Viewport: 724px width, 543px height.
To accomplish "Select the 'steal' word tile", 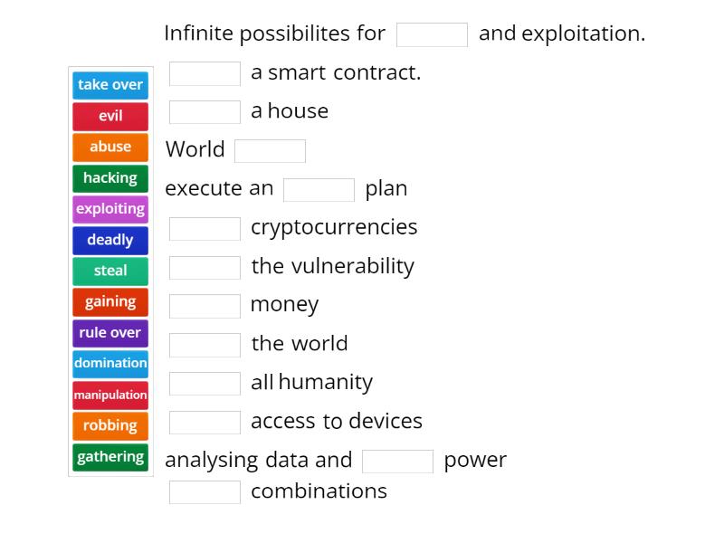I will [110, 271].
